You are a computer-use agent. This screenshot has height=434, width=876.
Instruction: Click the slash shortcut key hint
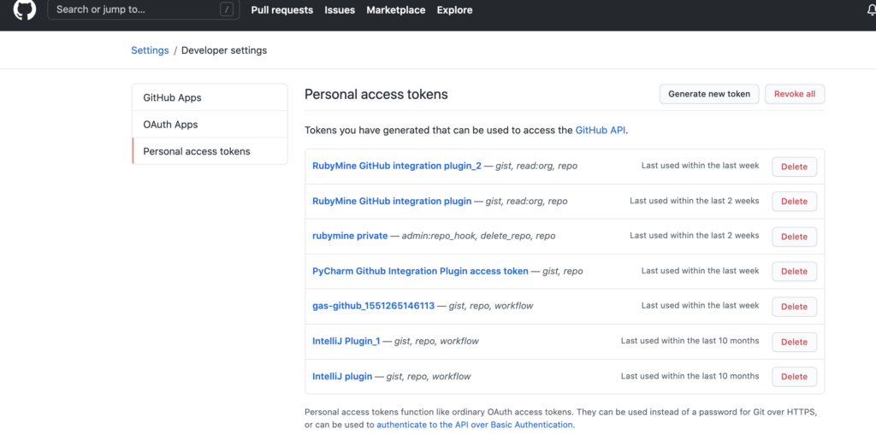tap(226, 9)
